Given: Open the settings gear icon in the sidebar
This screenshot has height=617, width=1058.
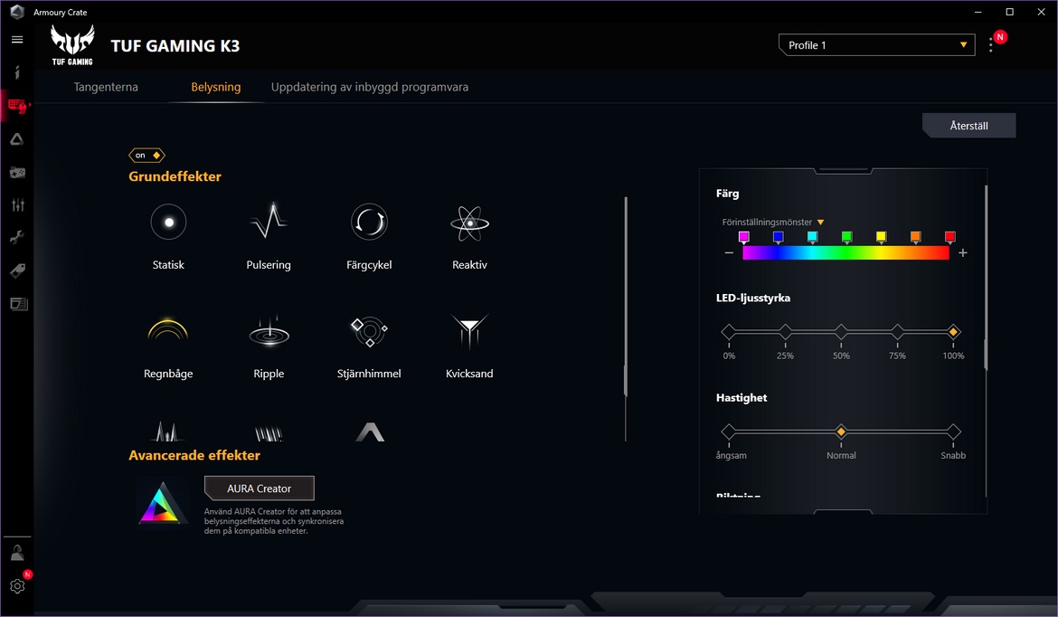Looking at the screenshot, I should (17, 585).
